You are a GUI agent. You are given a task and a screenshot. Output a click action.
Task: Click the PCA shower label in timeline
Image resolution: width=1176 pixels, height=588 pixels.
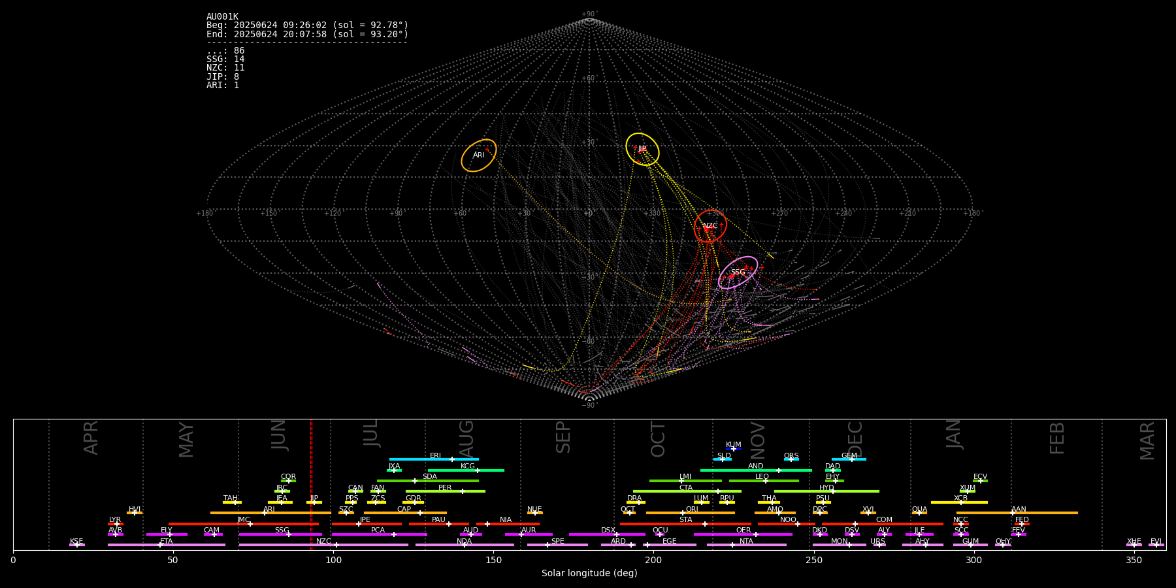coord(378,531)
